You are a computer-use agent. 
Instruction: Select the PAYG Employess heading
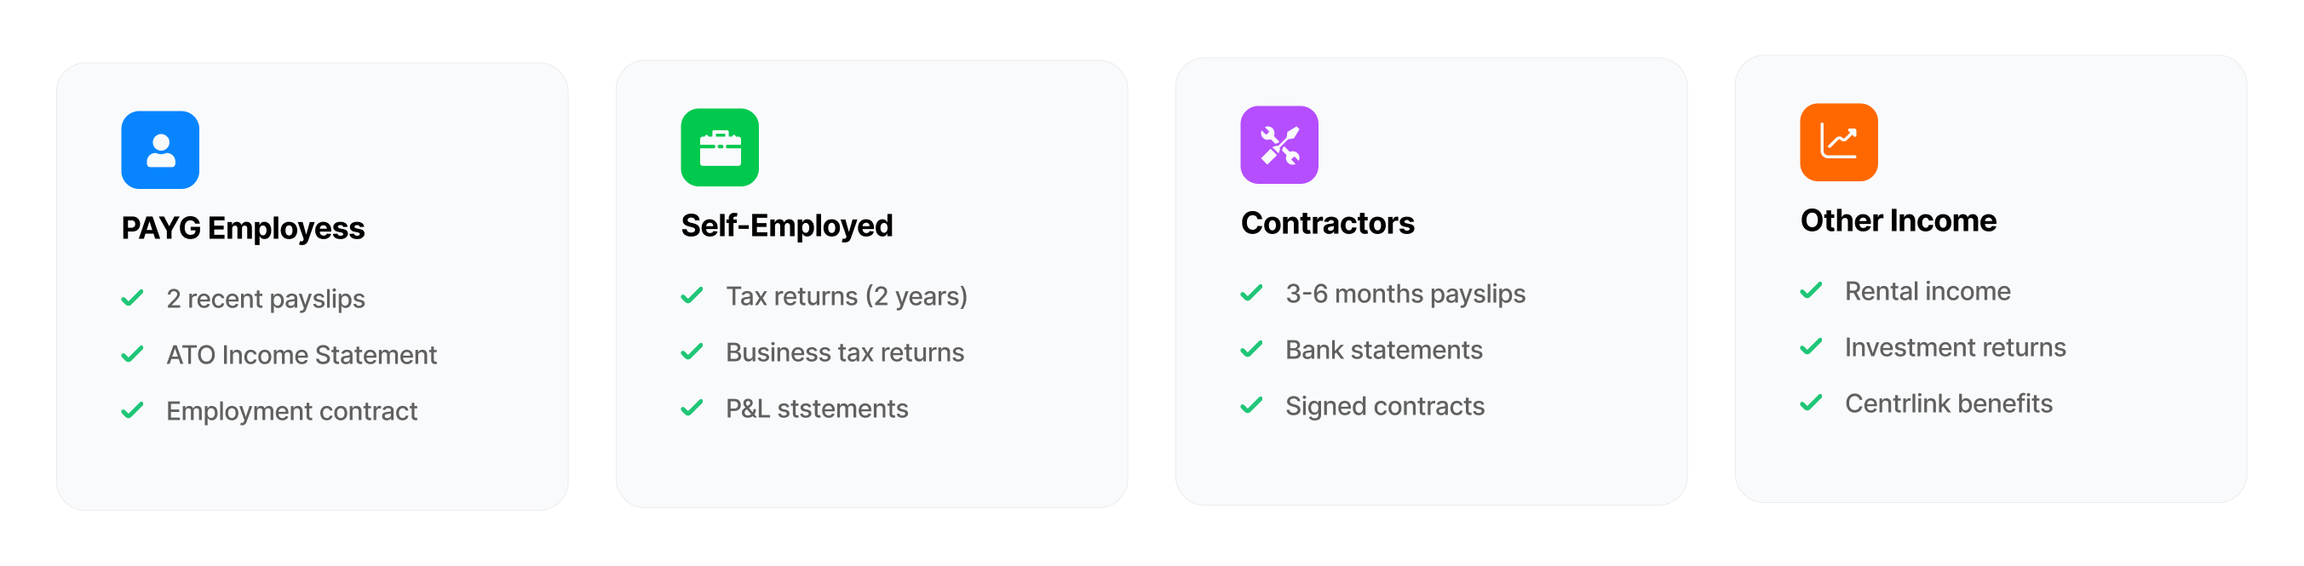[244, 229]
